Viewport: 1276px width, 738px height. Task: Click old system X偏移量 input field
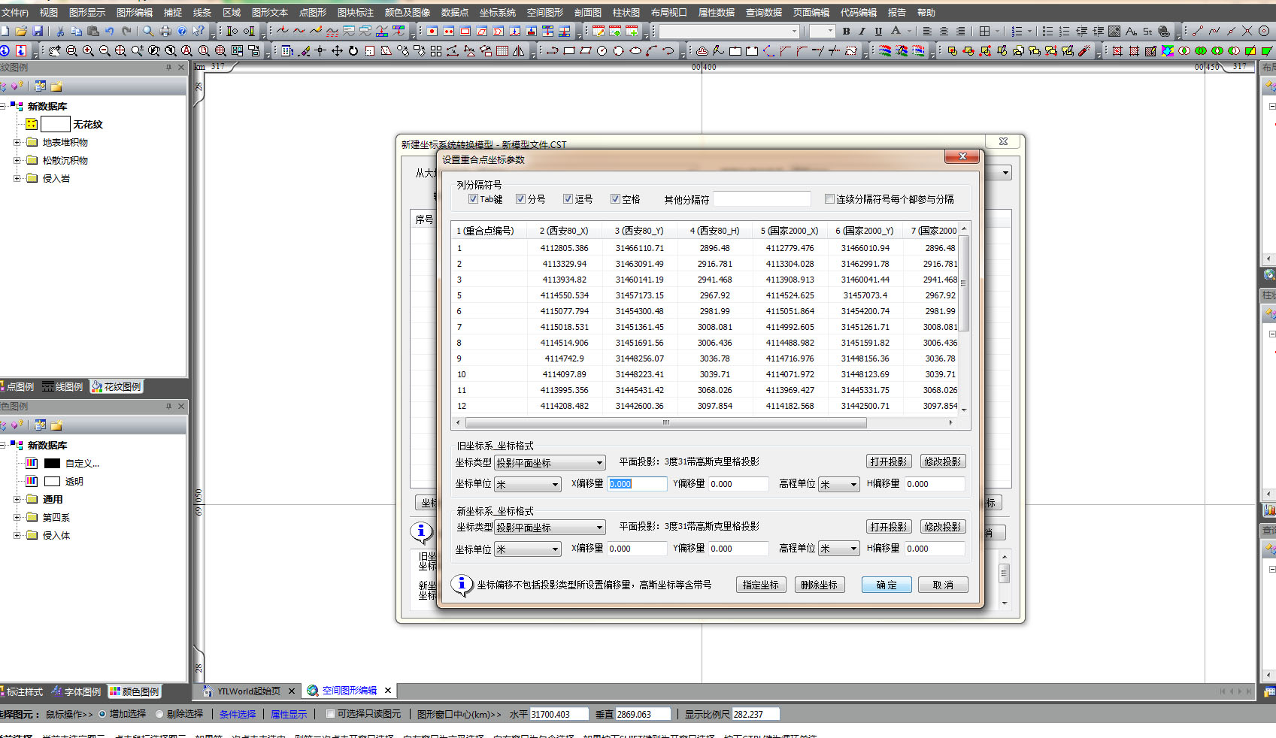point(638,484)
